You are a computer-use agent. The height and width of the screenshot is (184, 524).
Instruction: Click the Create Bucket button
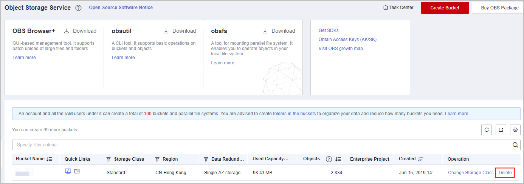[445, 8]
